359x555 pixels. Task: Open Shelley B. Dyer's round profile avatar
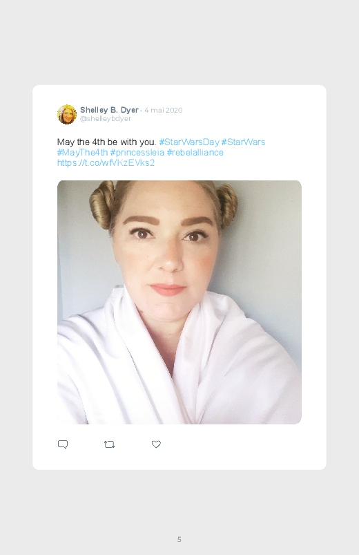pyautogui.click(x=67, y=114)
